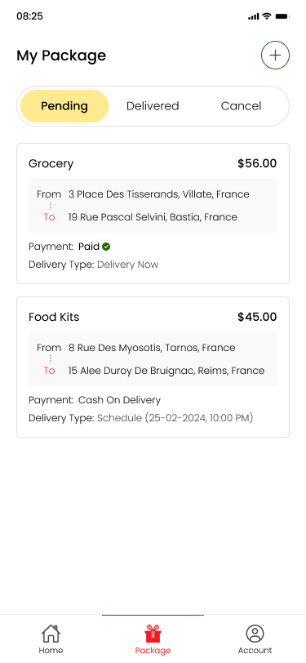Select the Tarnos pickup address
306x663 pixels.
click(152, 348)
